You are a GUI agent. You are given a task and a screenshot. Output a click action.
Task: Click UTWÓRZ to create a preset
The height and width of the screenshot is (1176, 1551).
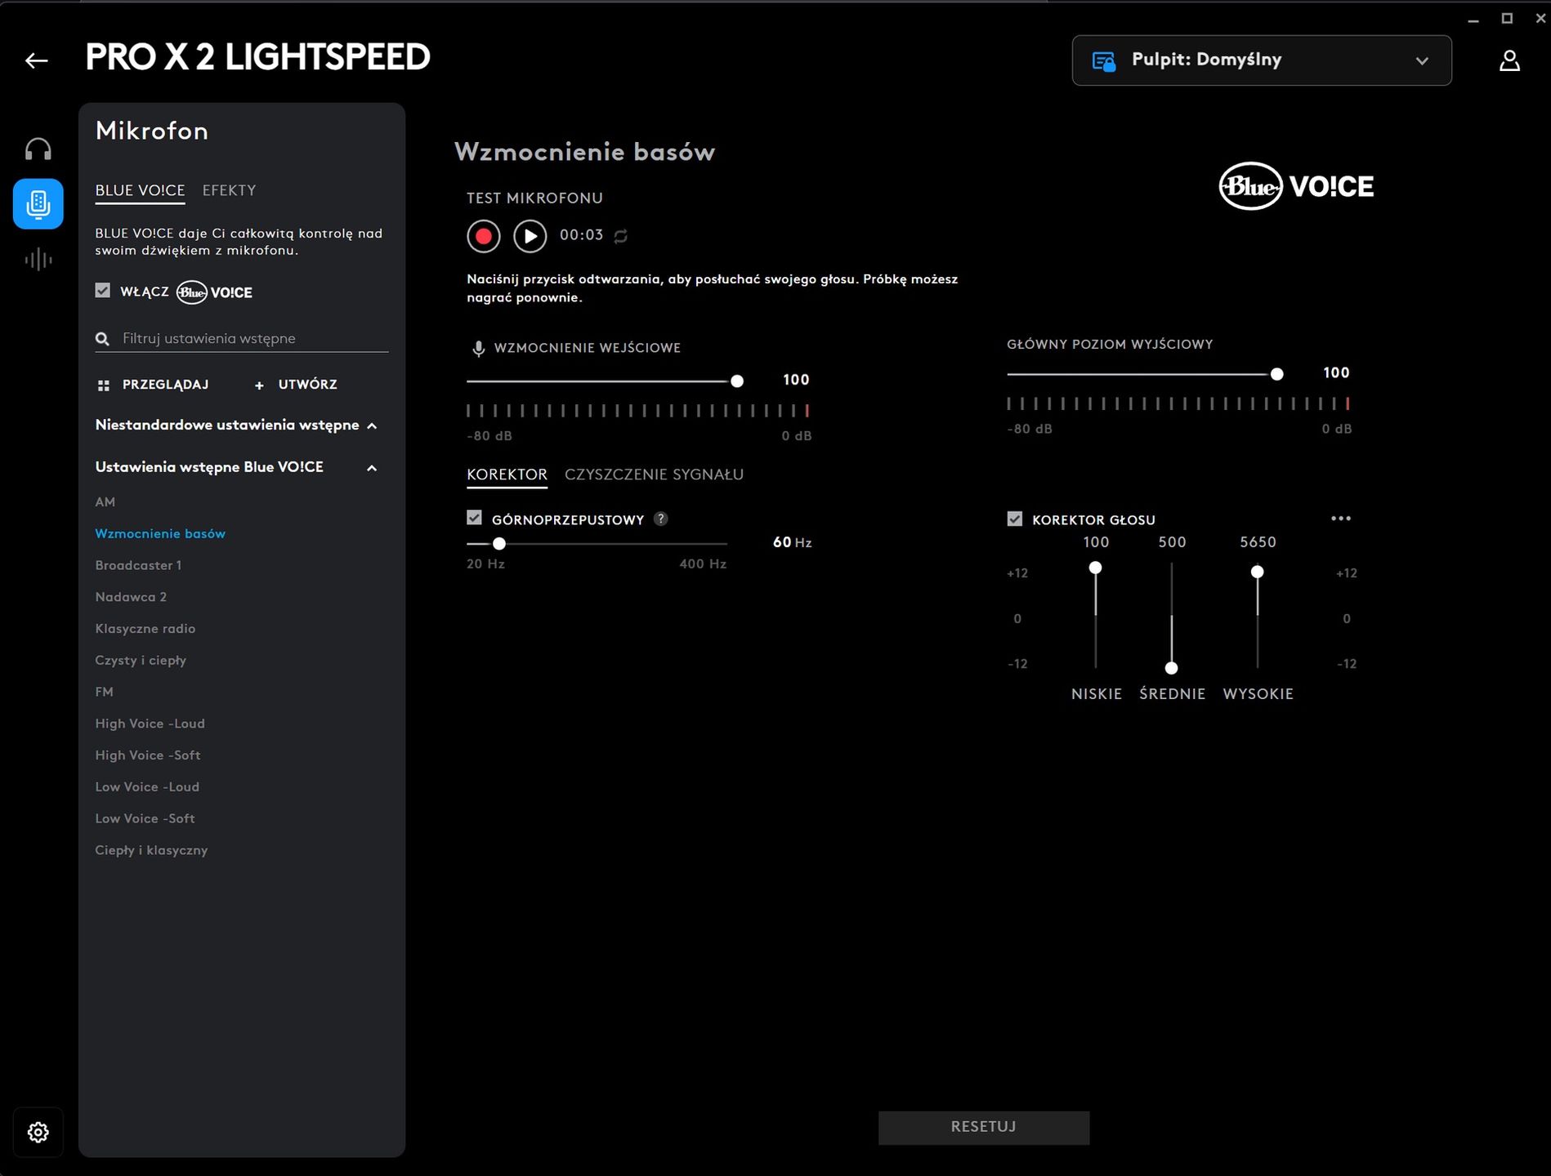pos(296,385)
